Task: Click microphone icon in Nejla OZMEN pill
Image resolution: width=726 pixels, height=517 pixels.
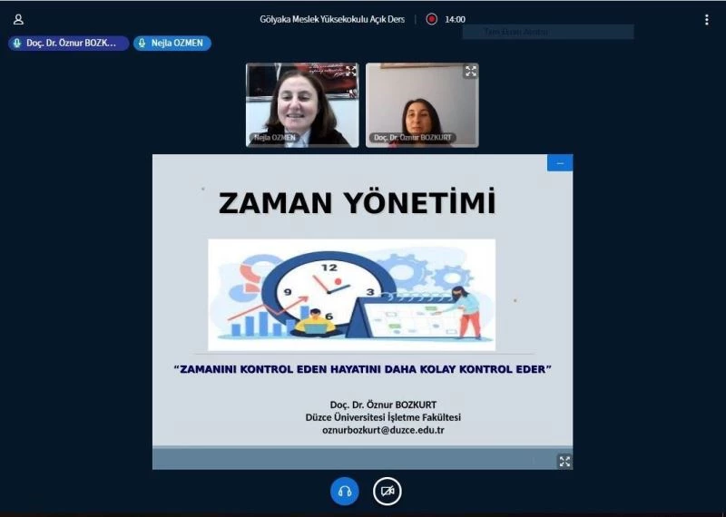Action: (x=142, y=43)
